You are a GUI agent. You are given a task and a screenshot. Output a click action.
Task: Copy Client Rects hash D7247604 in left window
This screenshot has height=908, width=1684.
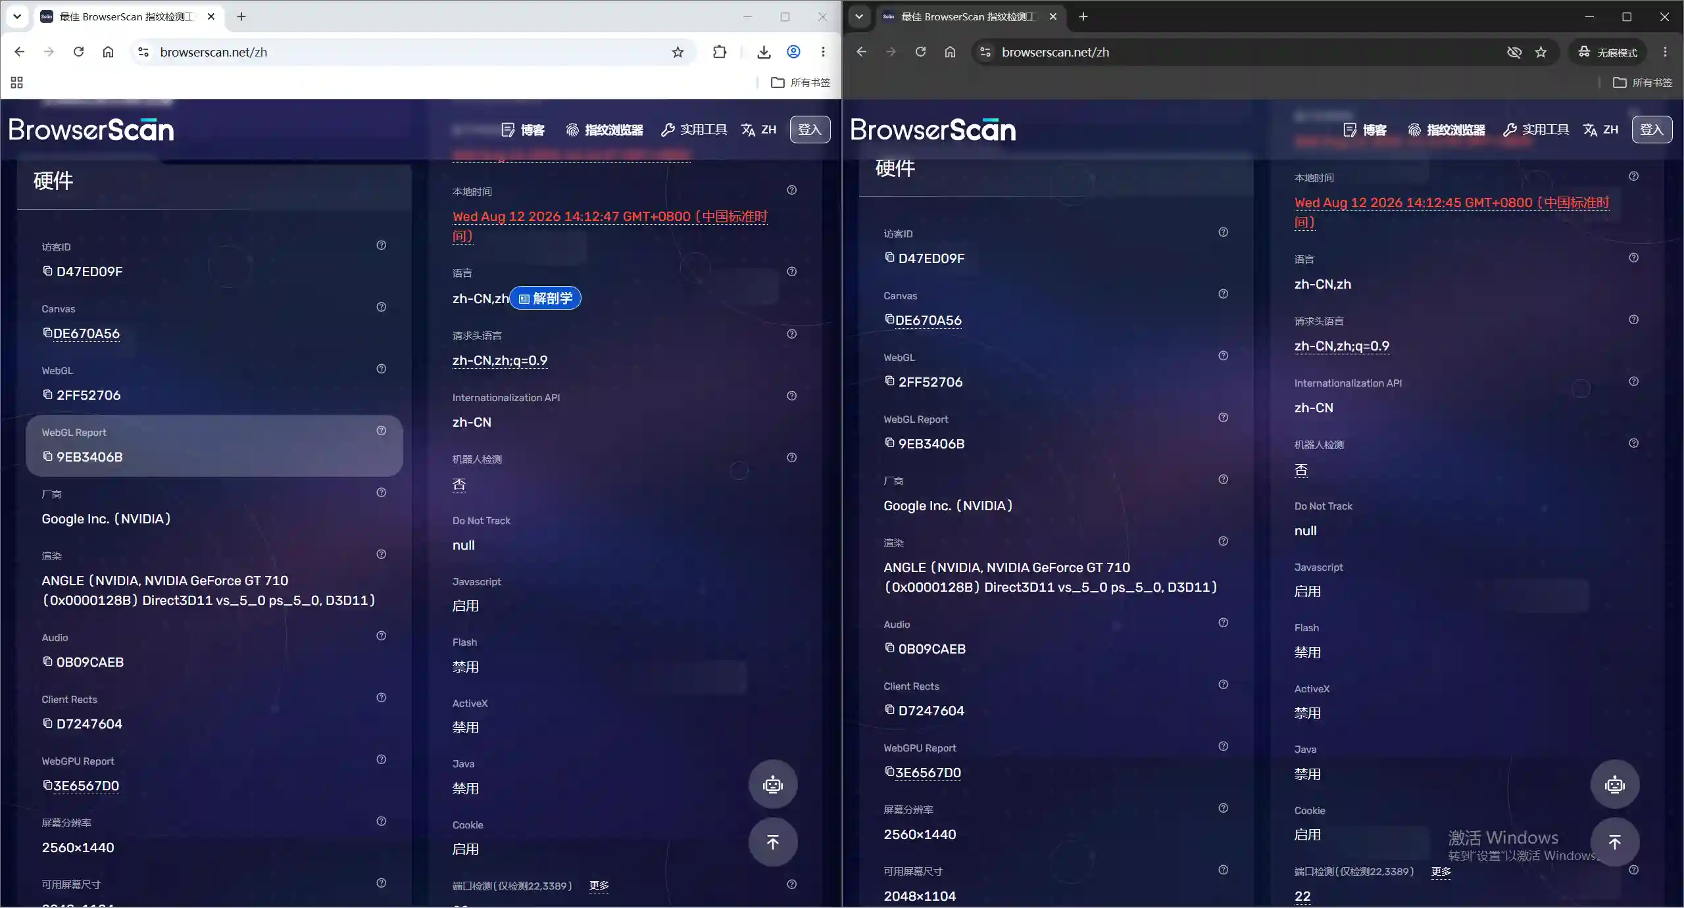click(x=47, y=723)
